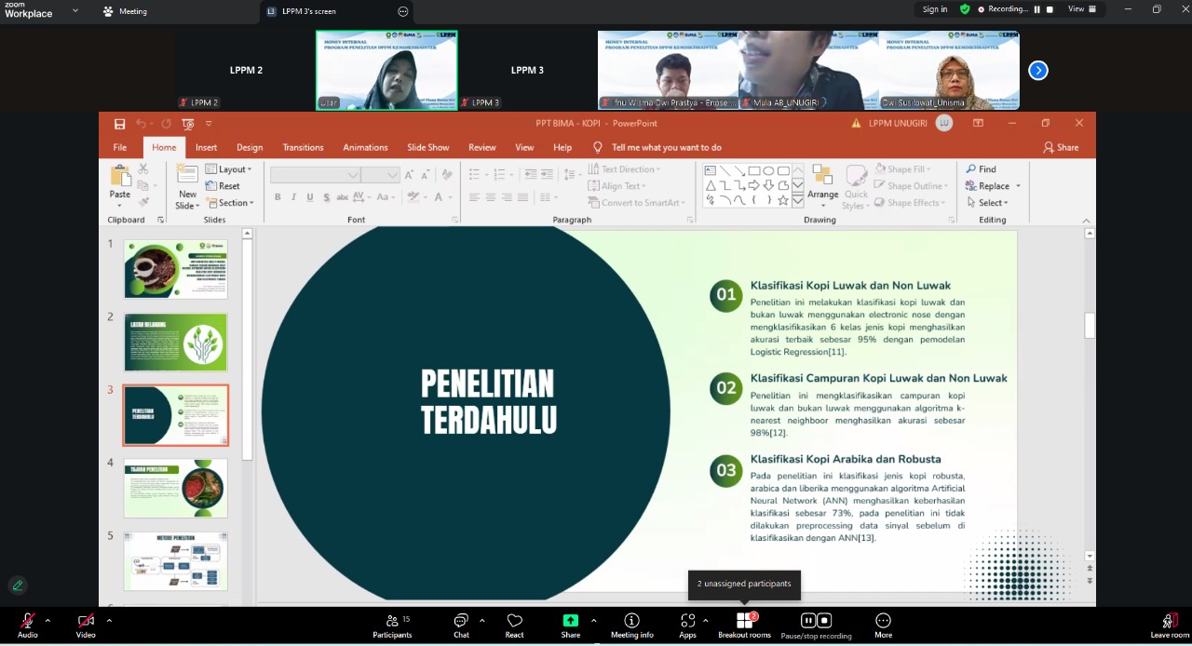Image resolution: width=1192 pixels, height=646 pixels.
Task: Click the More options icon
Action: pyautogui.click(x=883, y=622)
